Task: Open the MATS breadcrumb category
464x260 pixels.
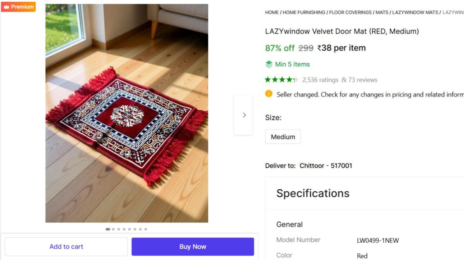Action: [x=382, y=12]
